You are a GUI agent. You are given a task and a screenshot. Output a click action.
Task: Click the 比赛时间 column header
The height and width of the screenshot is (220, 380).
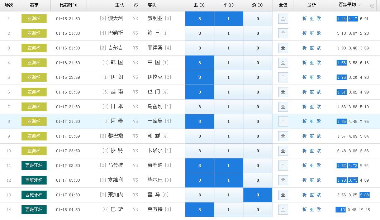tap(68, 5)
